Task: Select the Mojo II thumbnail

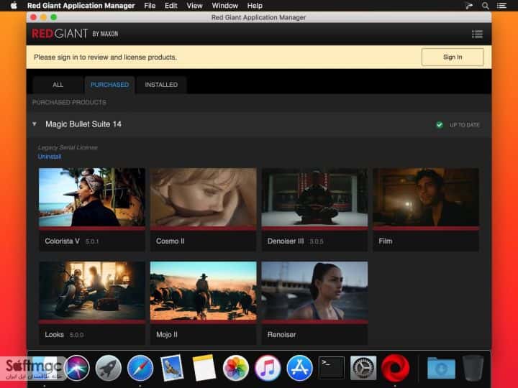Action: [203, 291]
